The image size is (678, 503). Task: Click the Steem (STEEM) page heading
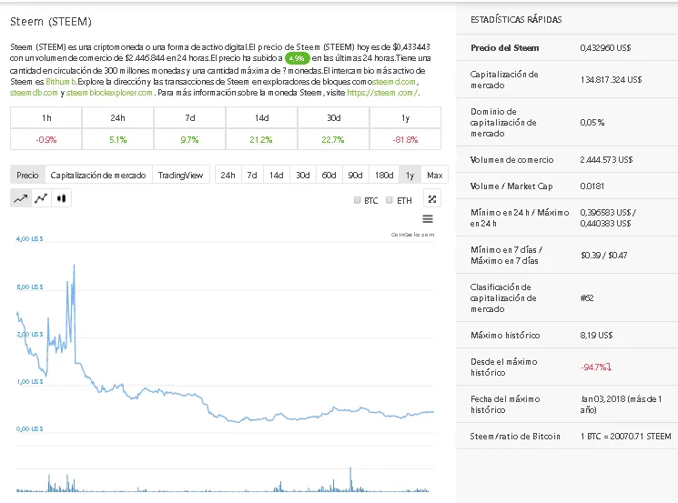[x=51, y=22]
